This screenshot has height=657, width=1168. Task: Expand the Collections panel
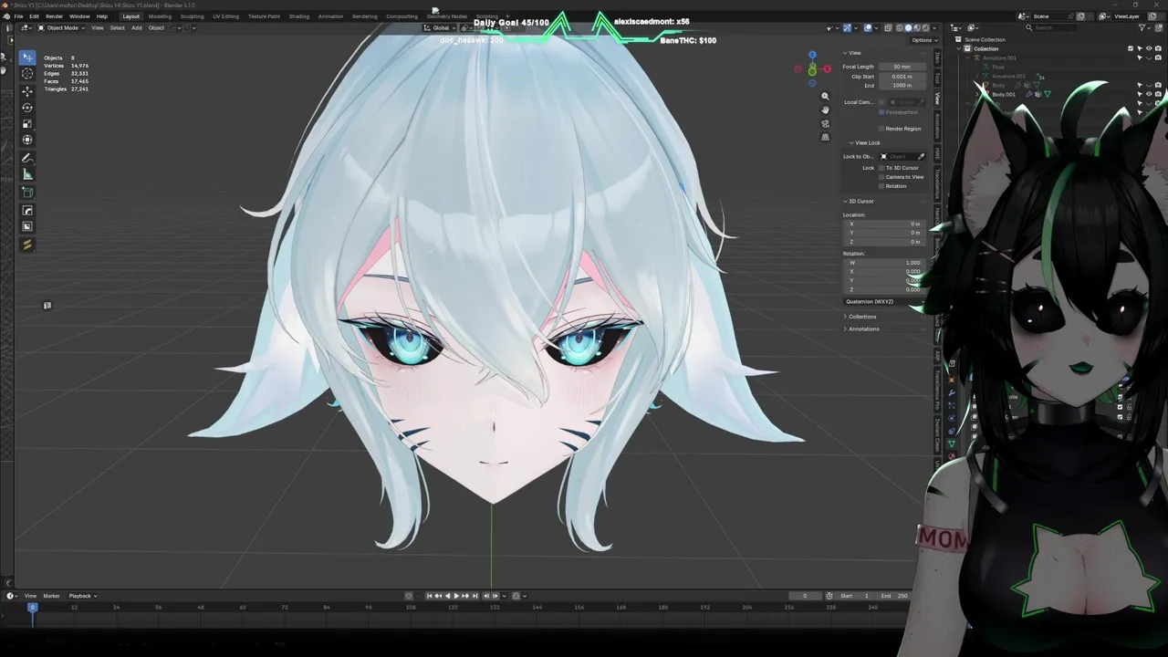[x=861, y=317]
